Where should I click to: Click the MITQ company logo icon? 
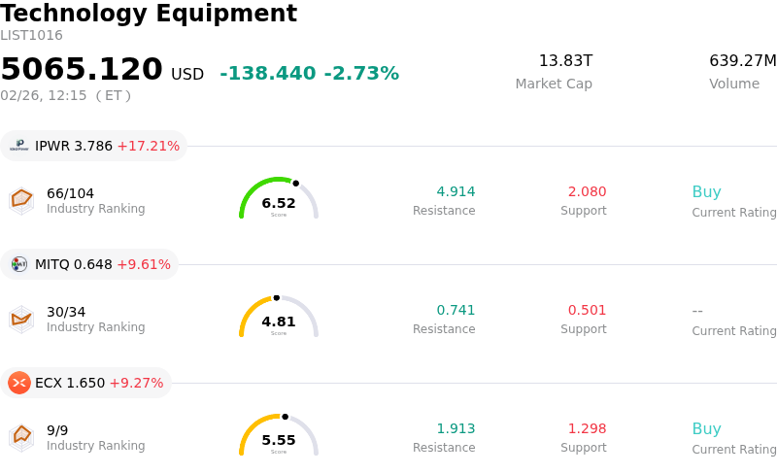pos(19,264)
